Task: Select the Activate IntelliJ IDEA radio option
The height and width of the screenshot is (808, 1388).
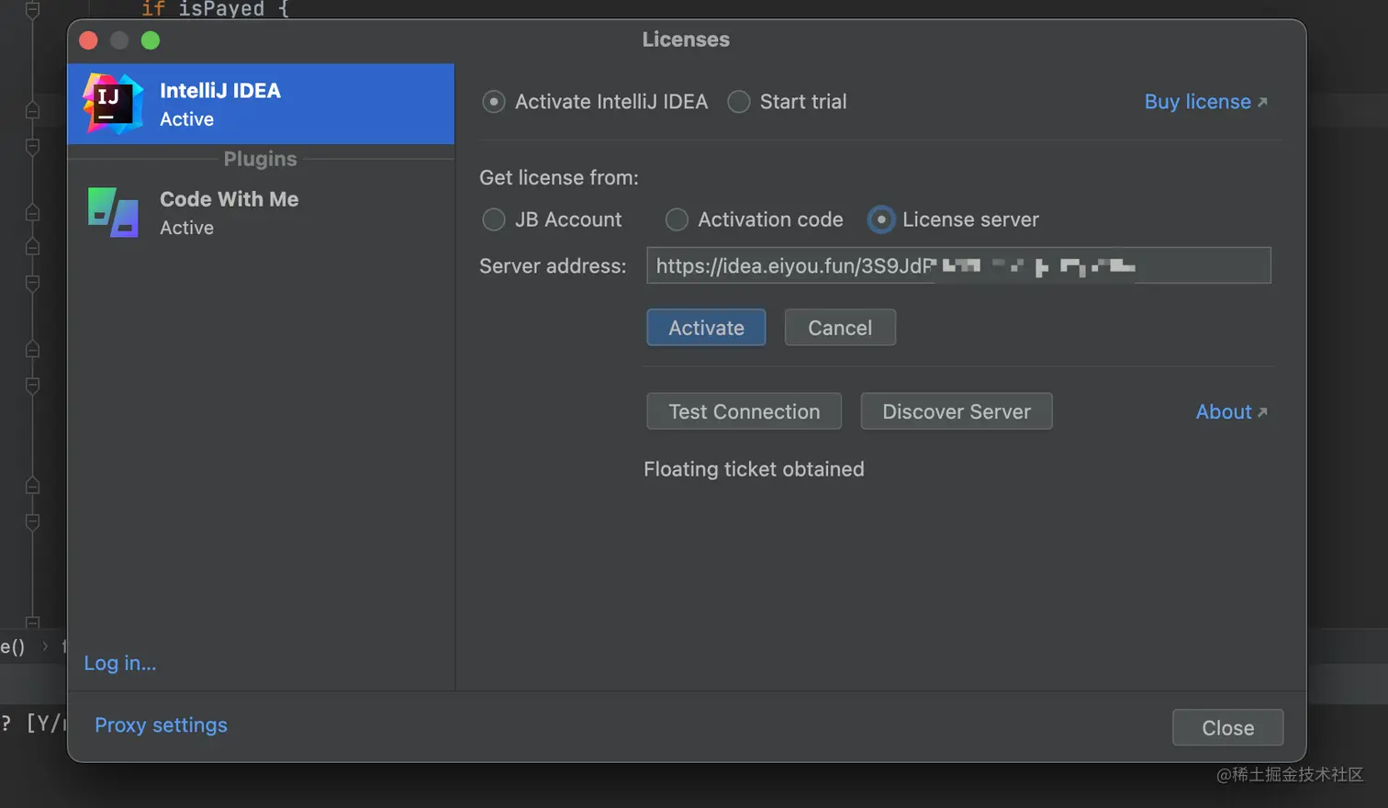Action: [x=494, y=102]
